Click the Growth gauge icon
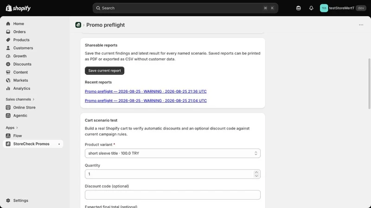The height and width of the screenshot is (208, 371). pyautogui.click(x=8, y=56)
